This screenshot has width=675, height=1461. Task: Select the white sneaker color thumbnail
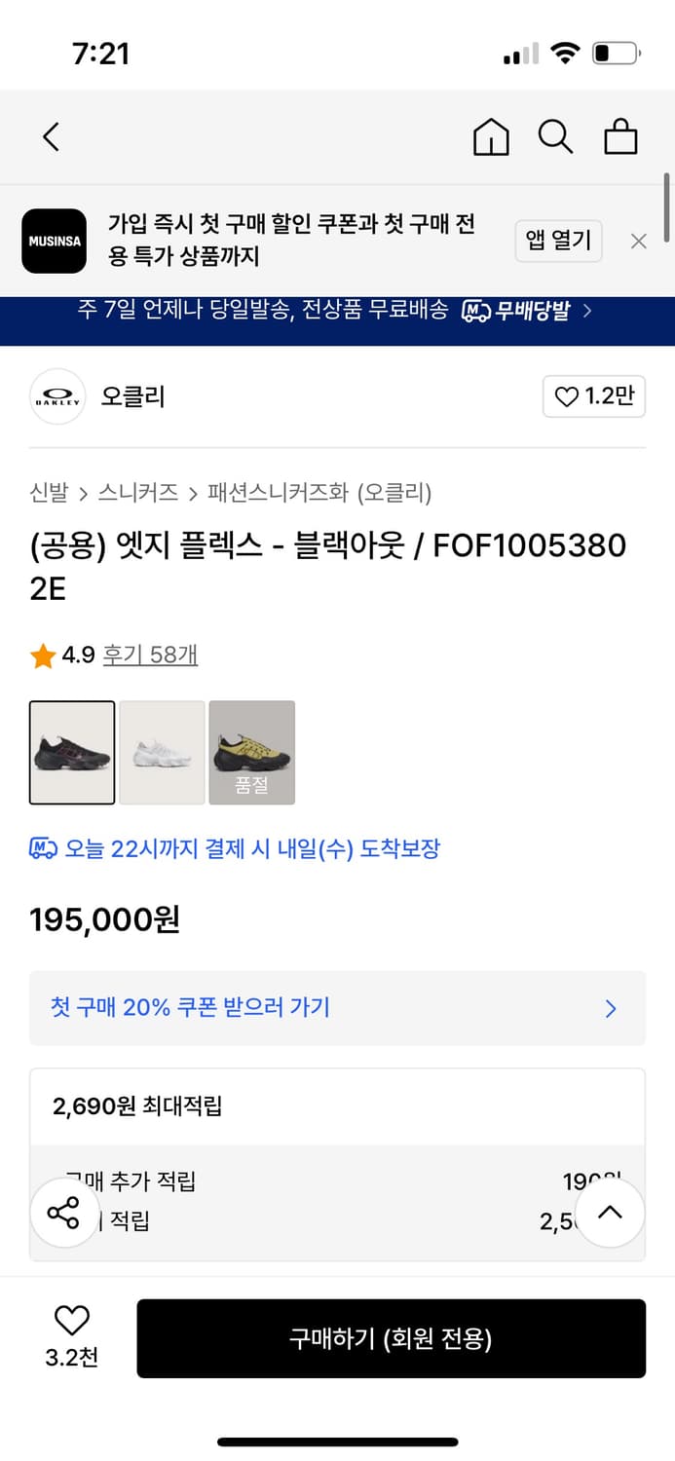[x=162, y=752]
